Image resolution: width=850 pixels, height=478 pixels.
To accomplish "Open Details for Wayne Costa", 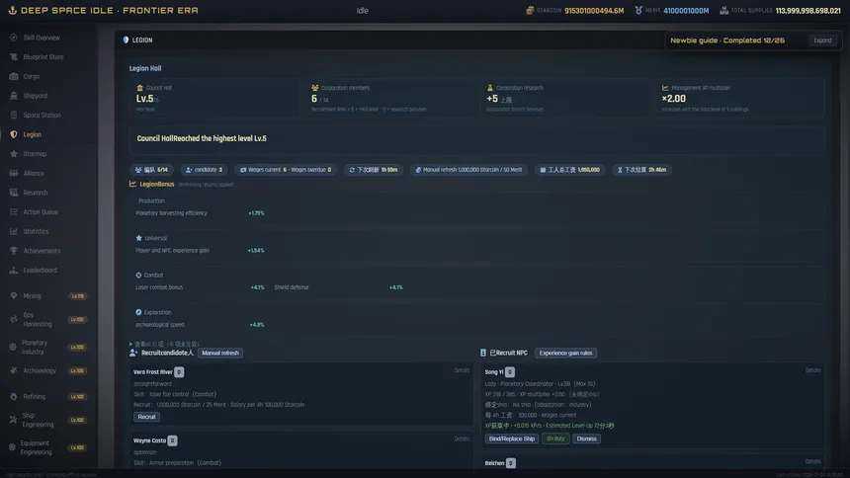I will (x=462, y=438).
